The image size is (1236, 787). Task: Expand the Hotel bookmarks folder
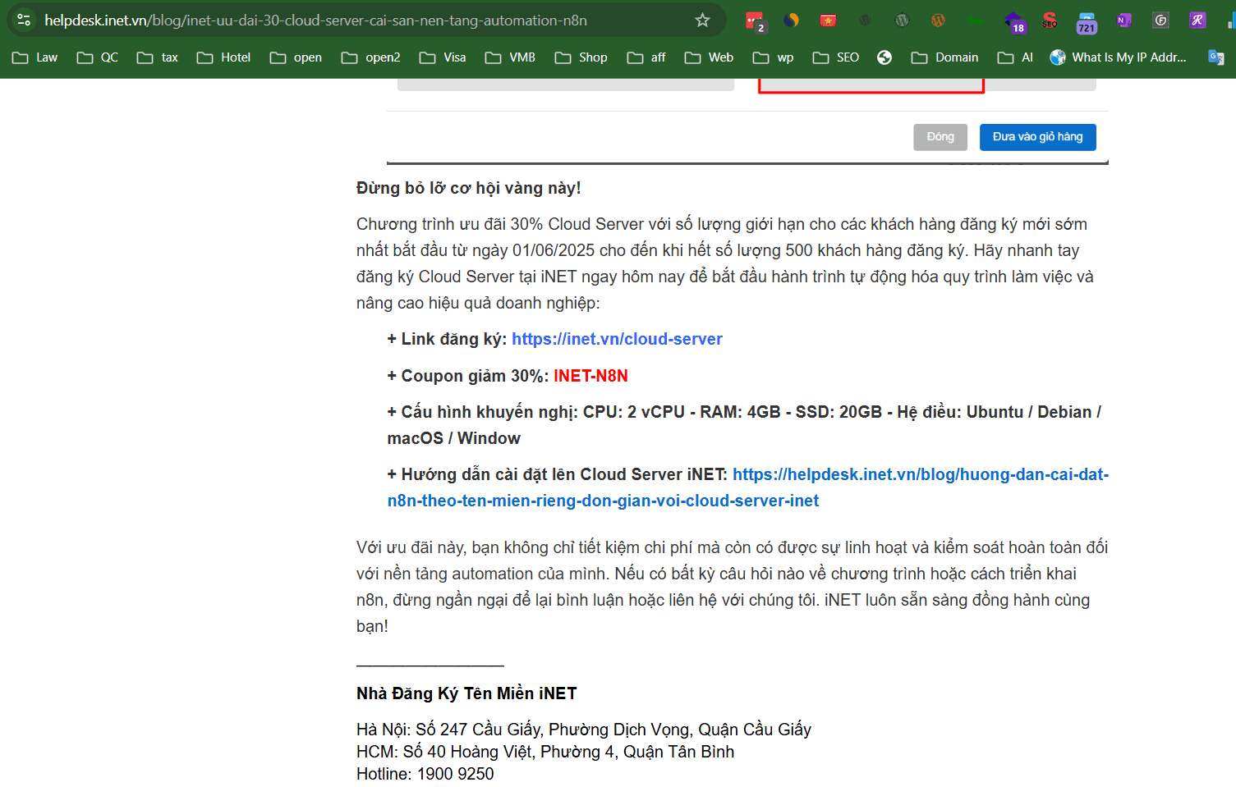(223, 57)
